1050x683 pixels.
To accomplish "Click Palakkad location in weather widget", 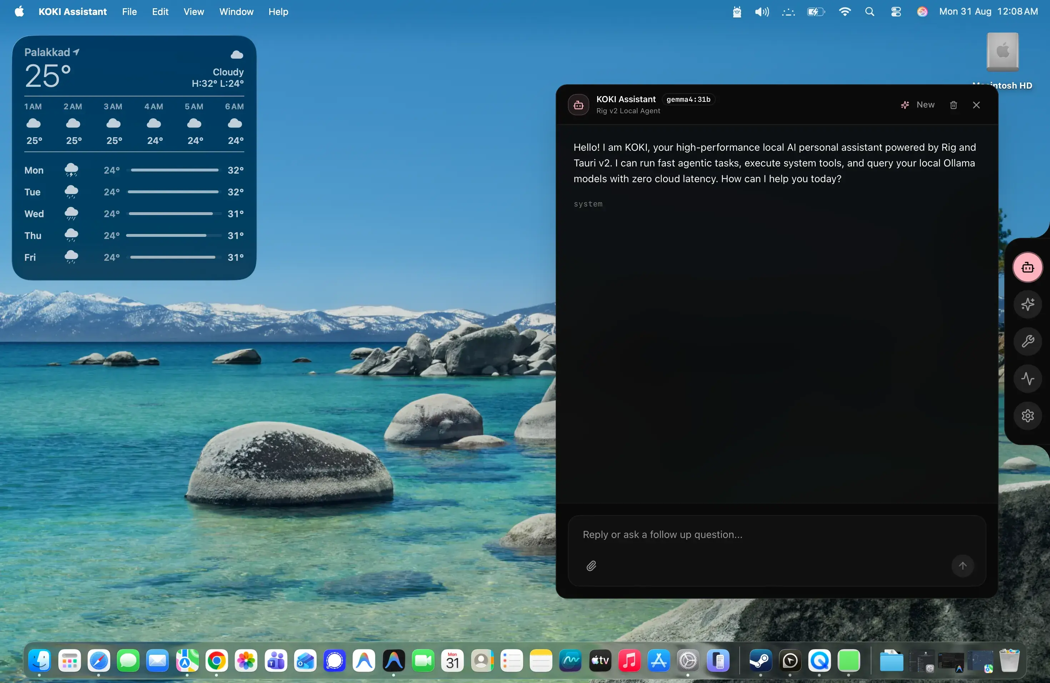I will click(52, 53).
